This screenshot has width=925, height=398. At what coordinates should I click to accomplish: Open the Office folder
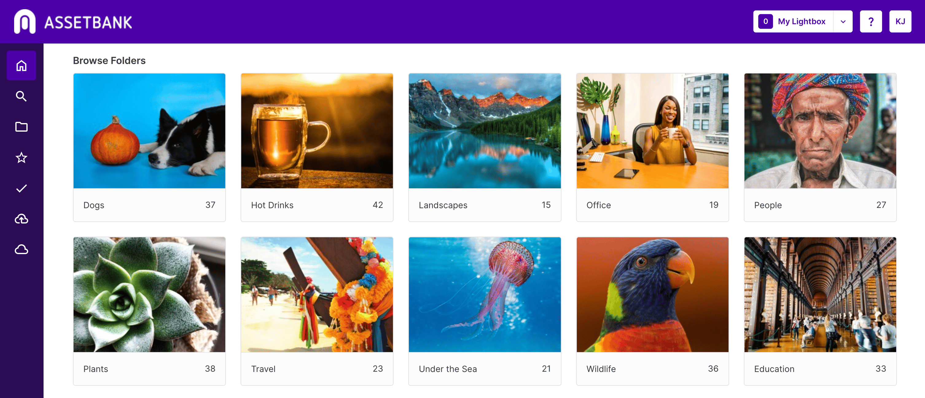click(653, 148)
